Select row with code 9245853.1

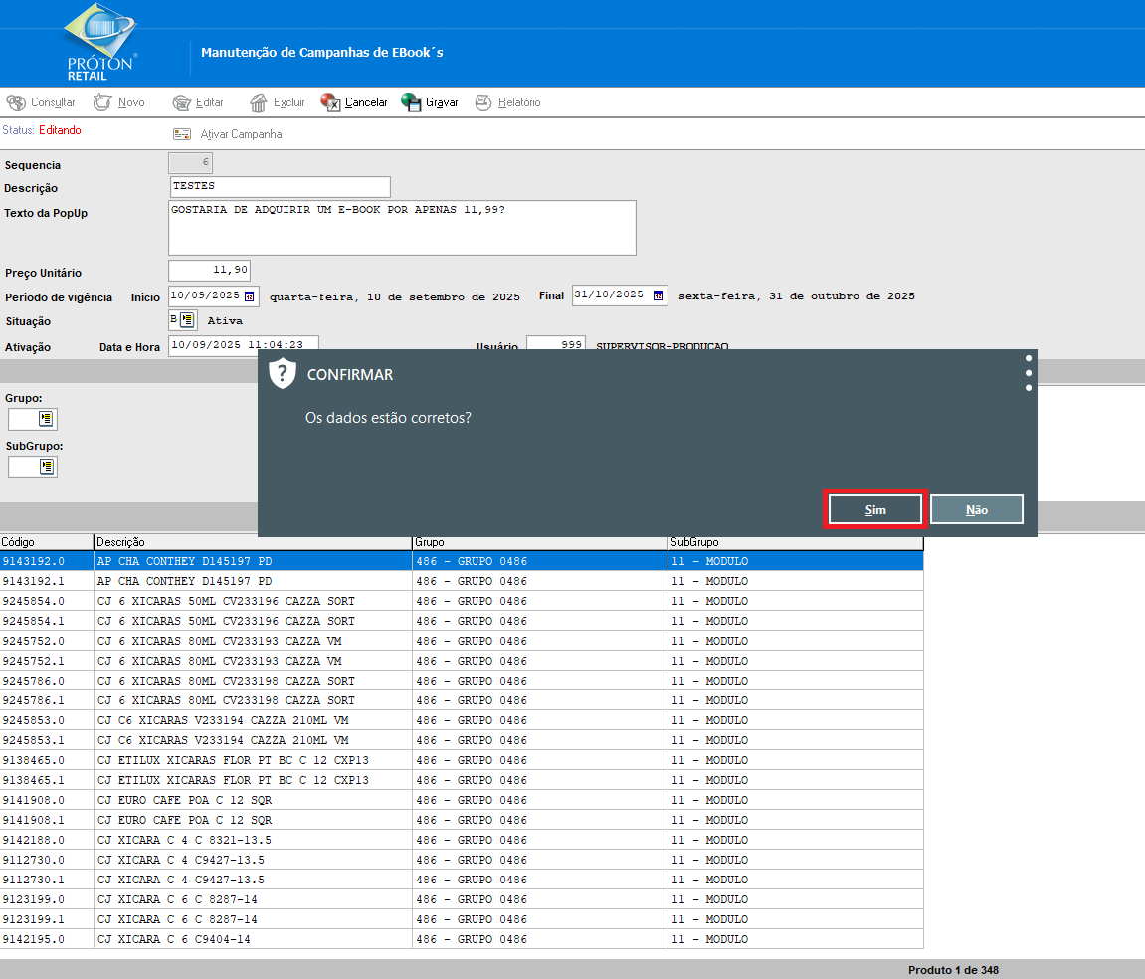point(462,740)
